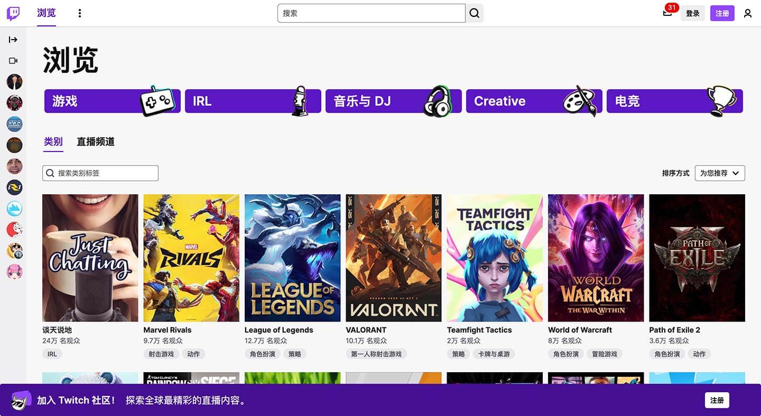Click the 注册 button in top bar
761x416 pixels.
coord(722,13)
